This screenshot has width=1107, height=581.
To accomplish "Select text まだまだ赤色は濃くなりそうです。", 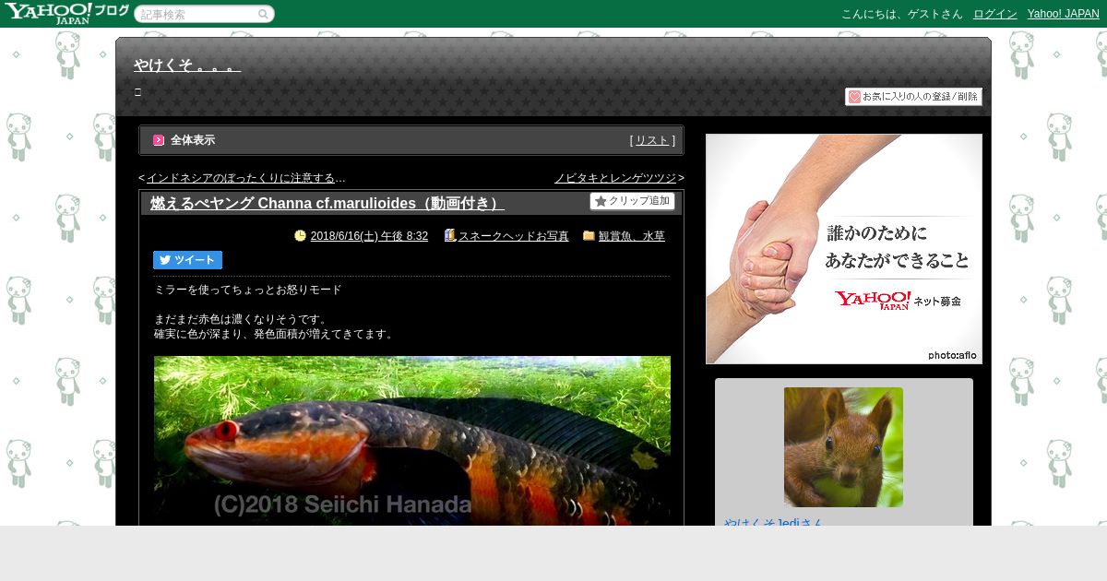I will [241, 319].
